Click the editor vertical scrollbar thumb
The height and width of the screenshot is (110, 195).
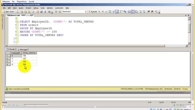(189, 28)
